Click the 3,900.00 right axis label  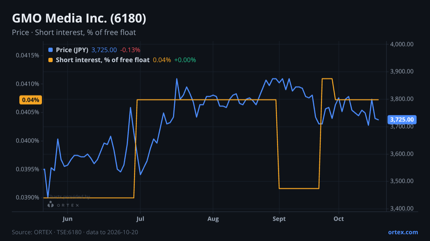(x=402, y=72)
